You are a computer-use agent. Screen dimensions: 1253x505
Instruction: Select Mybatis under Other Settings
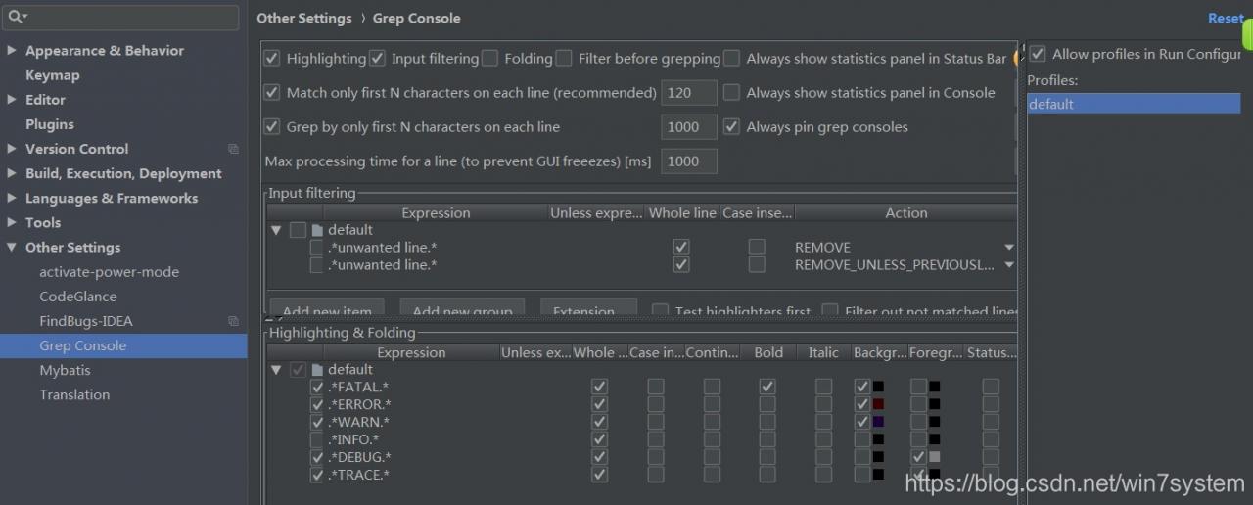(65, 370)
